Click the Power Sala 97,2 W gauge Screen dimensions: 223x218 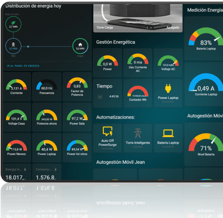[x=77, y=117]
